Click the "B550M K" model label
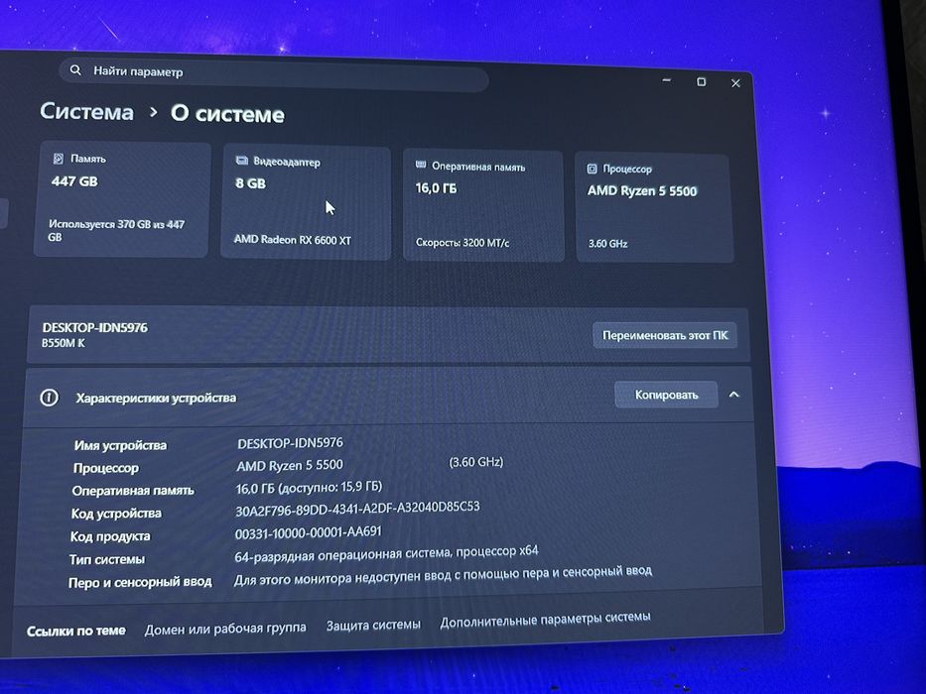The width and height of the screenshot is (926, 694). (64, 343)
